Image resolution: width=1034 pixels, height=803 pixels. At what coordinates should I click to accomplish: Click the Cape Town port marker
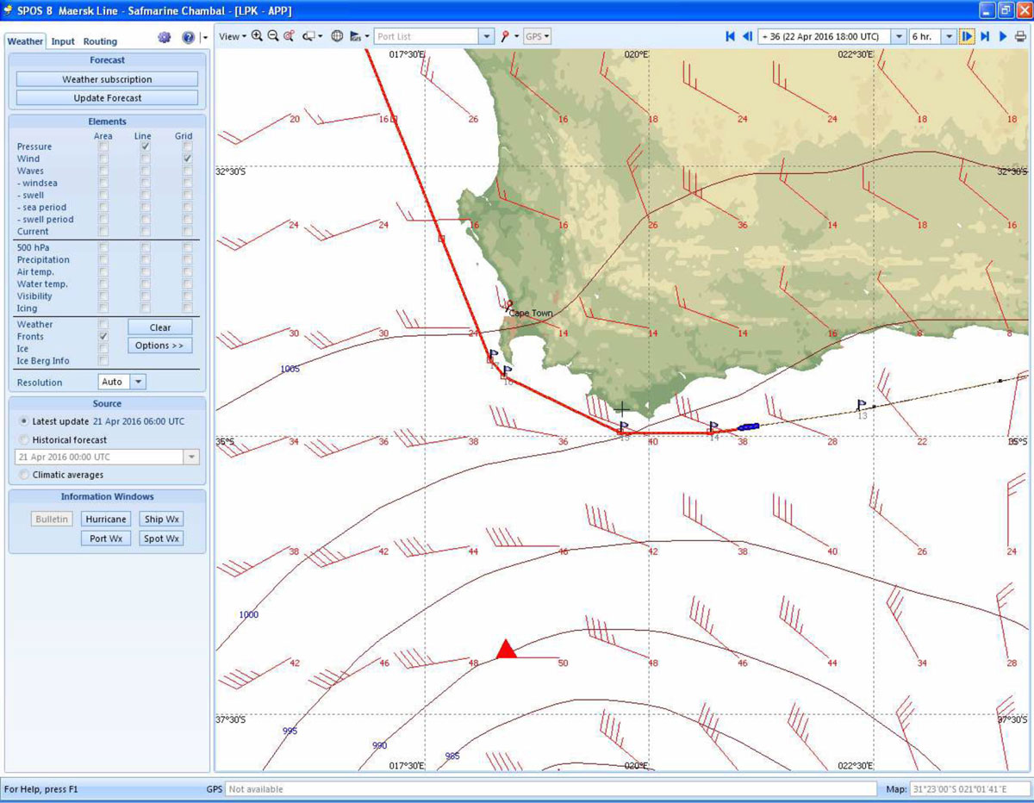[x=509, y=304]
